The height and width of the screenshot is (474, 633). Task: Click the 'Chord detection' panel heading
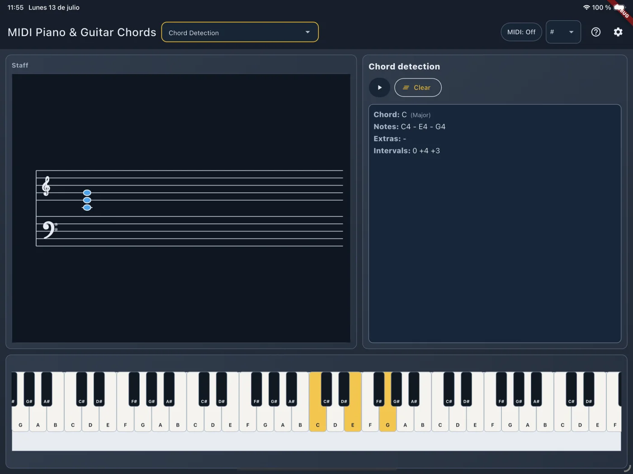coord(404,66)
